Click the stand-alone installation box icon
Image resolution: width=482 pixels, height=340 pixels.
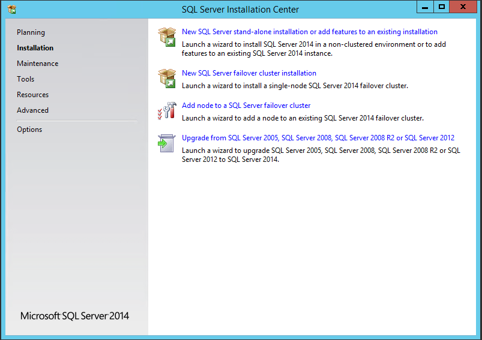[167, 37]
